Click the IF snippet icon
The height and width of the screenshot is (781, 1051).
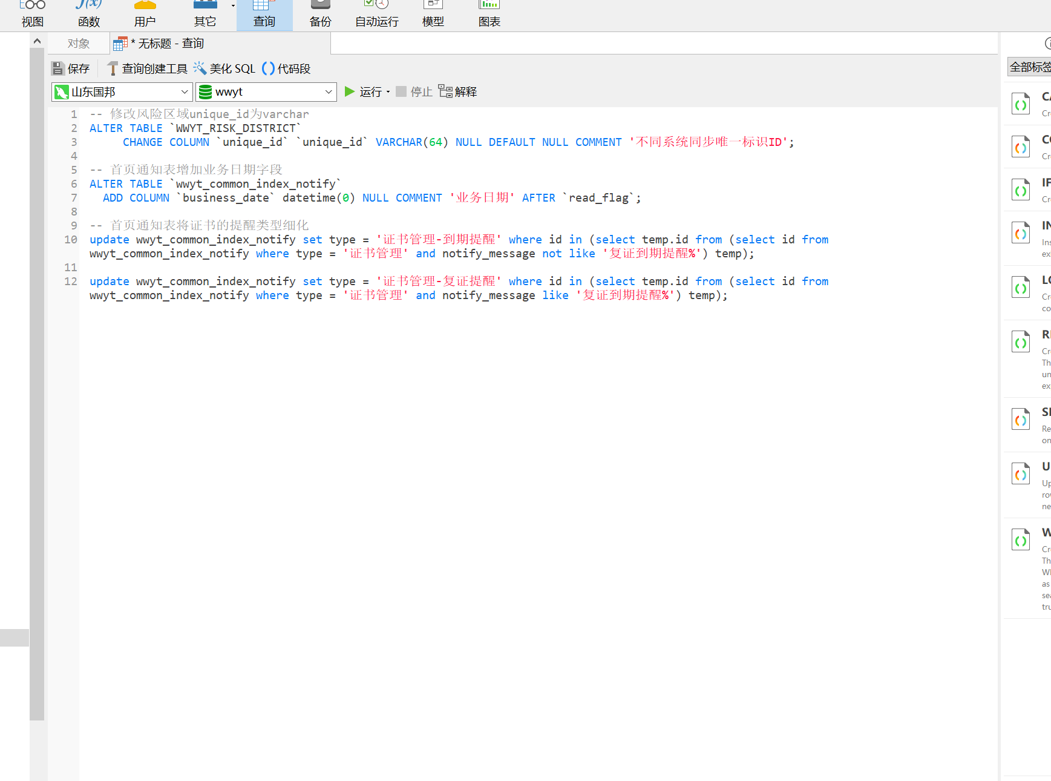1021,190
